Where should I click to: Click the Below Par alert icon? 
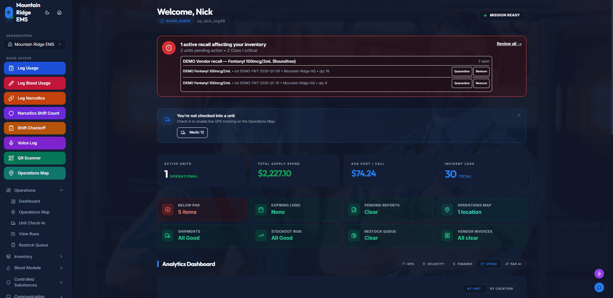coord(168,210)
